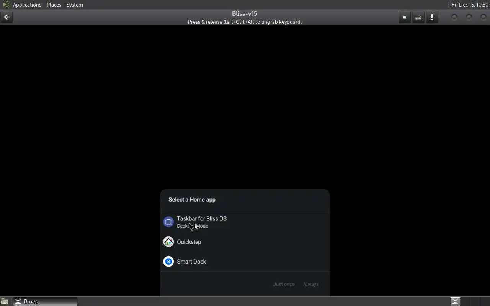Viewport: 490px width, 306px height.
Task: Click the Boxes workspace icon in bottom-right panel
Action: (455, 301)
